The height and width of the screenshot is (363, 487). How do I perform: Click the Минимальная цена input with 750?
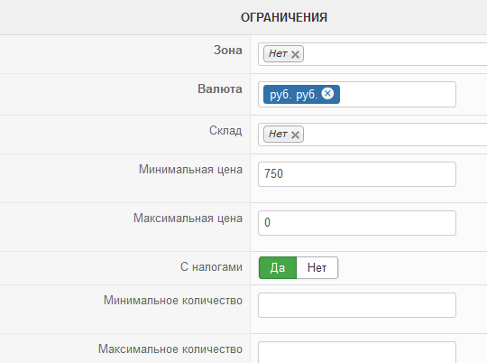click(x=357, y=174)
